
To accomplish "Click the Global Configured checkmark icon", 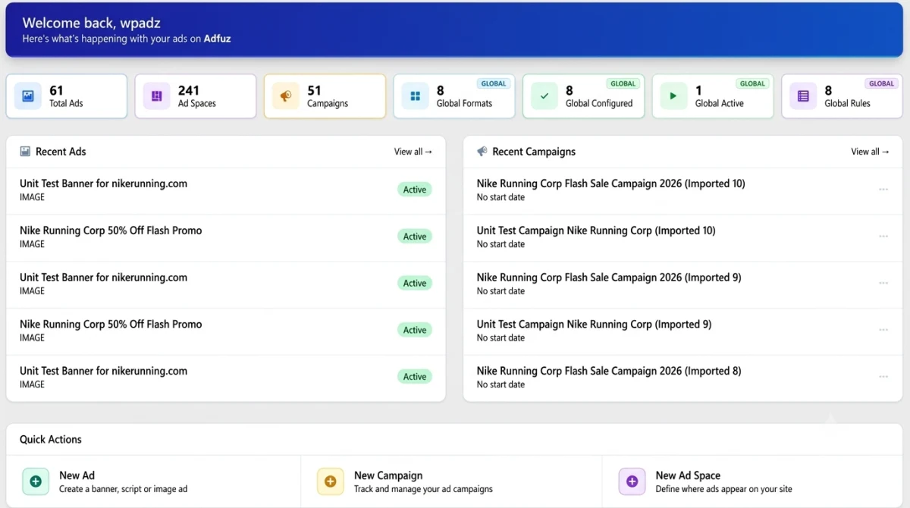I will (x=544, y=96).
